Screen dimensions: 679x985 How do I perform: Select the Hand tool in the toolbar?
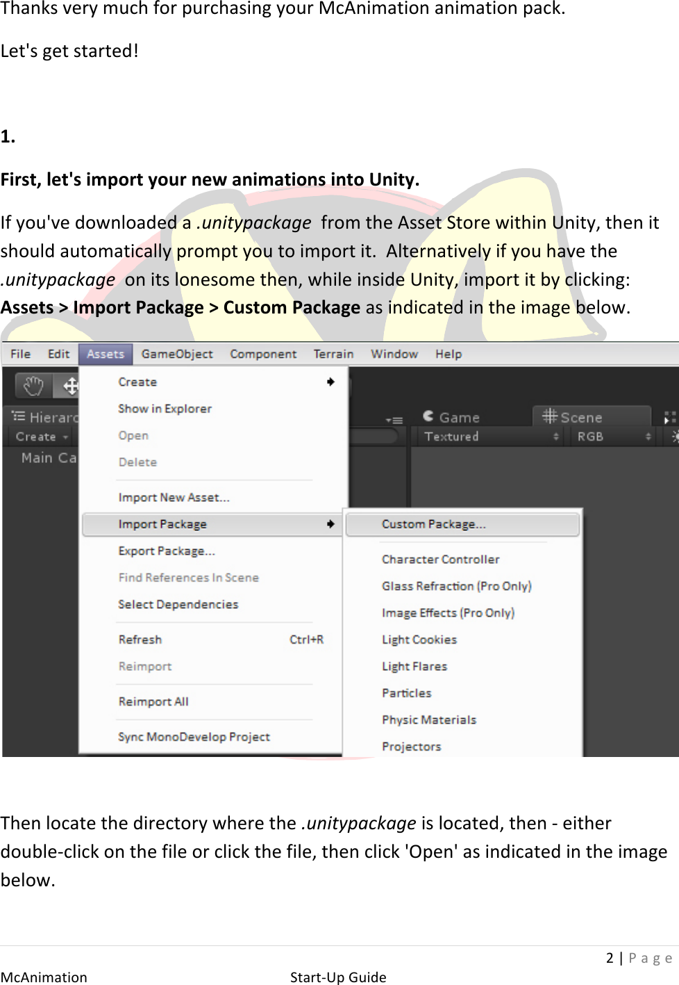coord(33,385)
